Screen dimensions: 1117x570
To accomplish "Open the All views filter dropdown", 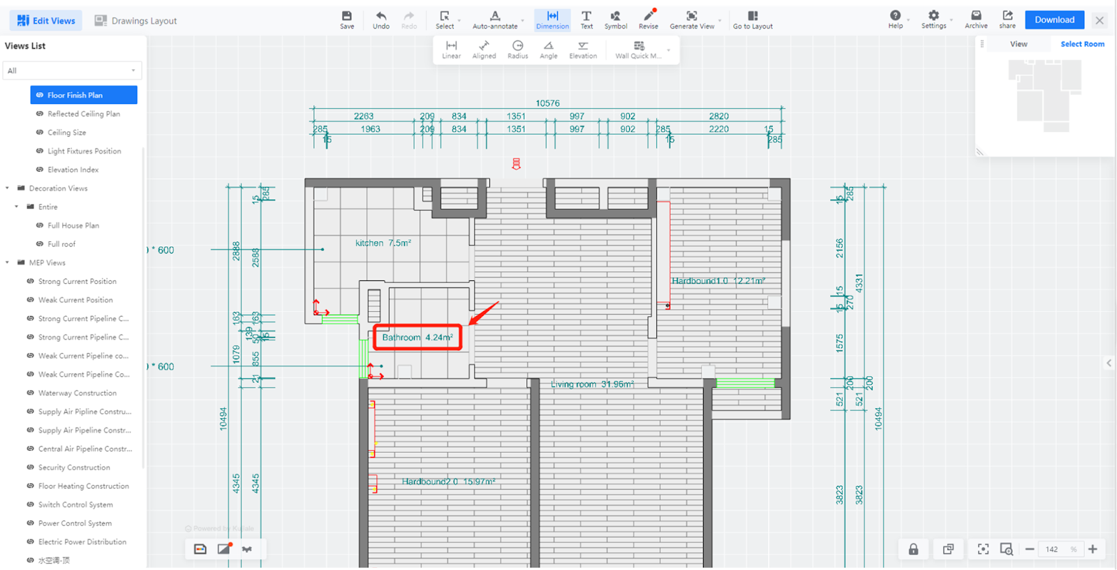I will click(72, 70).
